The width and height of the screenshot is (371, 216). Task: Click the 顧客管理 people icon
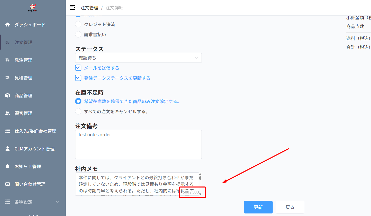(x=8, y=113)
